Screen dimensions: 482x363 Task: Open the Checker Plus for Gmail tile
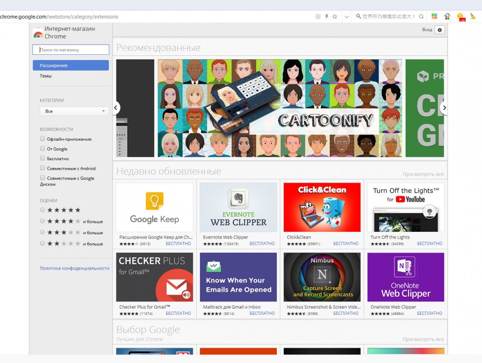(x=155, y=277)
